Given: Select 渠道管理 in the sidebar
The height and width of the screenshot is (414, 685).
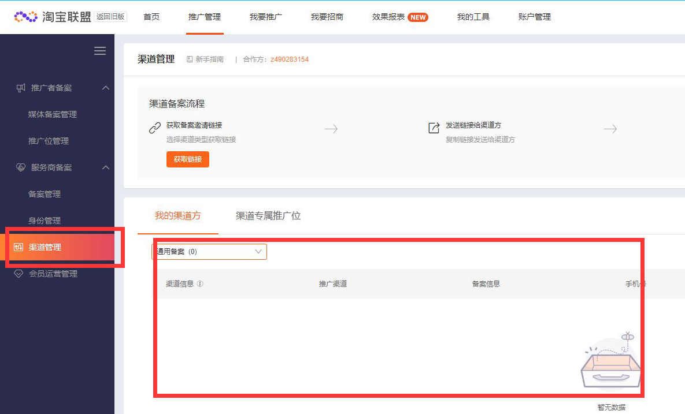Looking at the screenshot, I should coord(57,247).
